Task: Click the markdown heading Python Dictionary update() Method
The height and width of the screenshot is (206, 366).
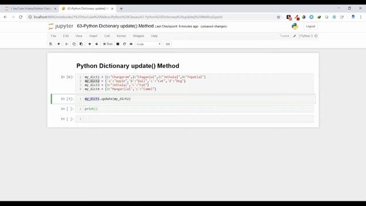Action: [x=128, y=66]
